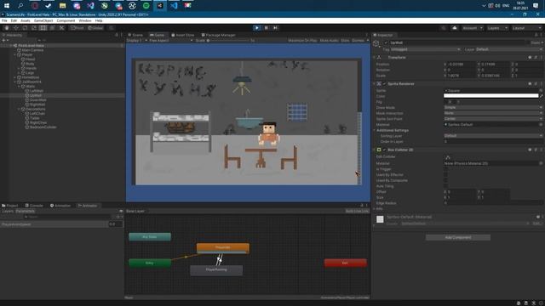Collapse the Walls group in Hierarchy

(x=19, y=87)
